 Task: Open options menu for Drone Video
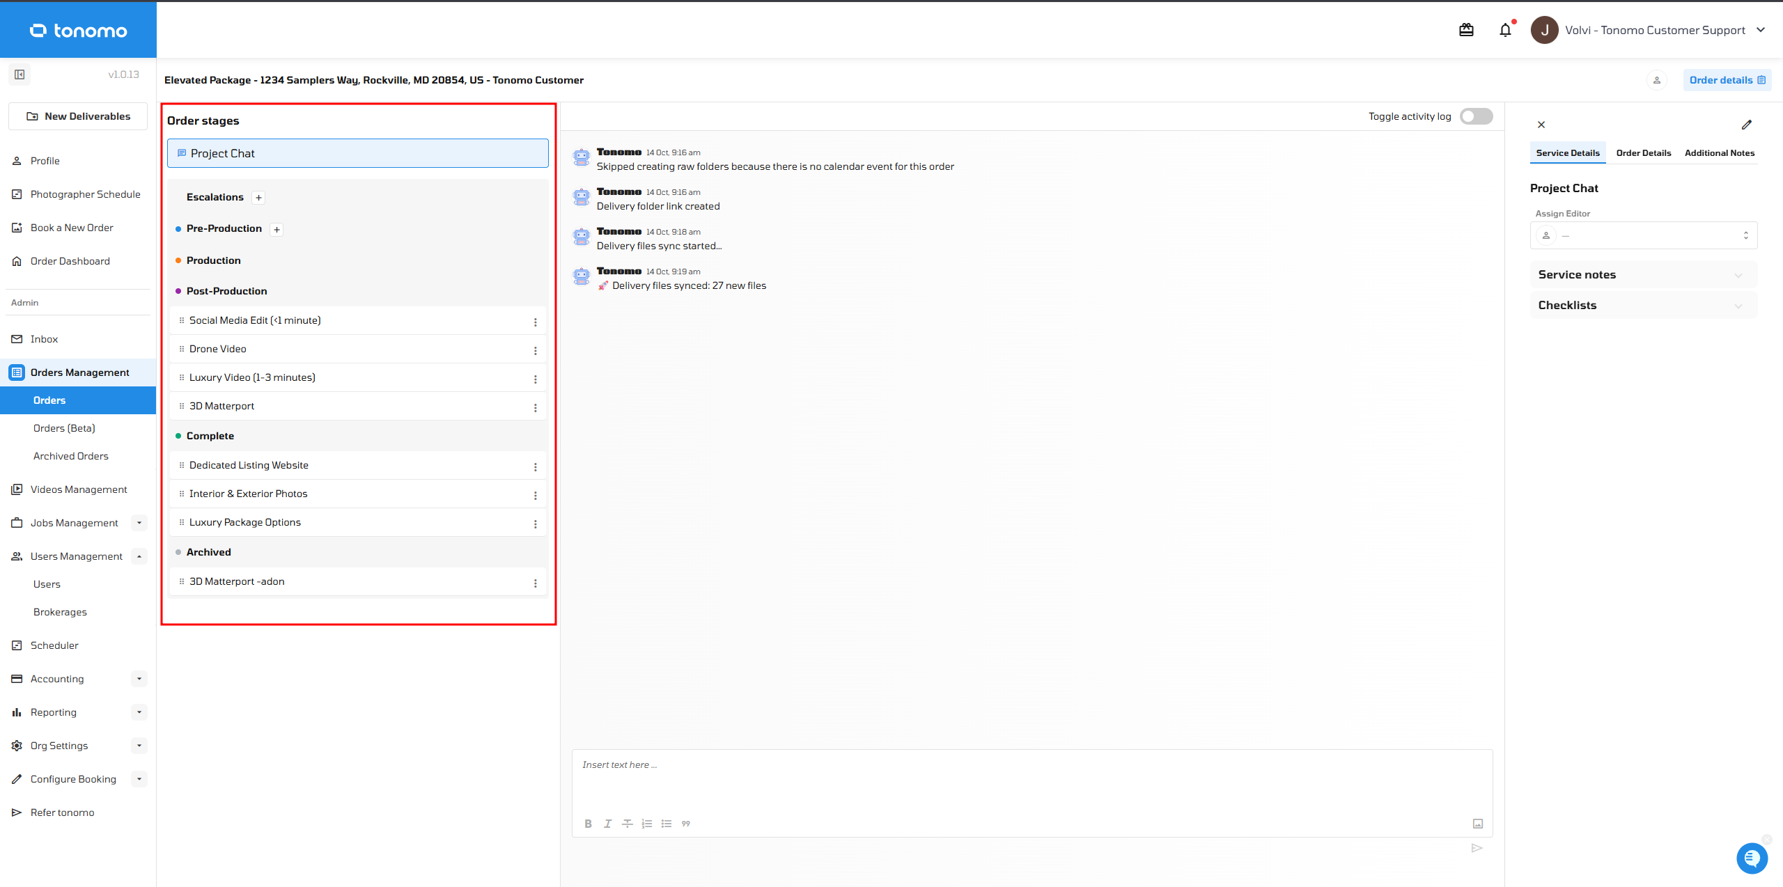(x=535, y=350)
